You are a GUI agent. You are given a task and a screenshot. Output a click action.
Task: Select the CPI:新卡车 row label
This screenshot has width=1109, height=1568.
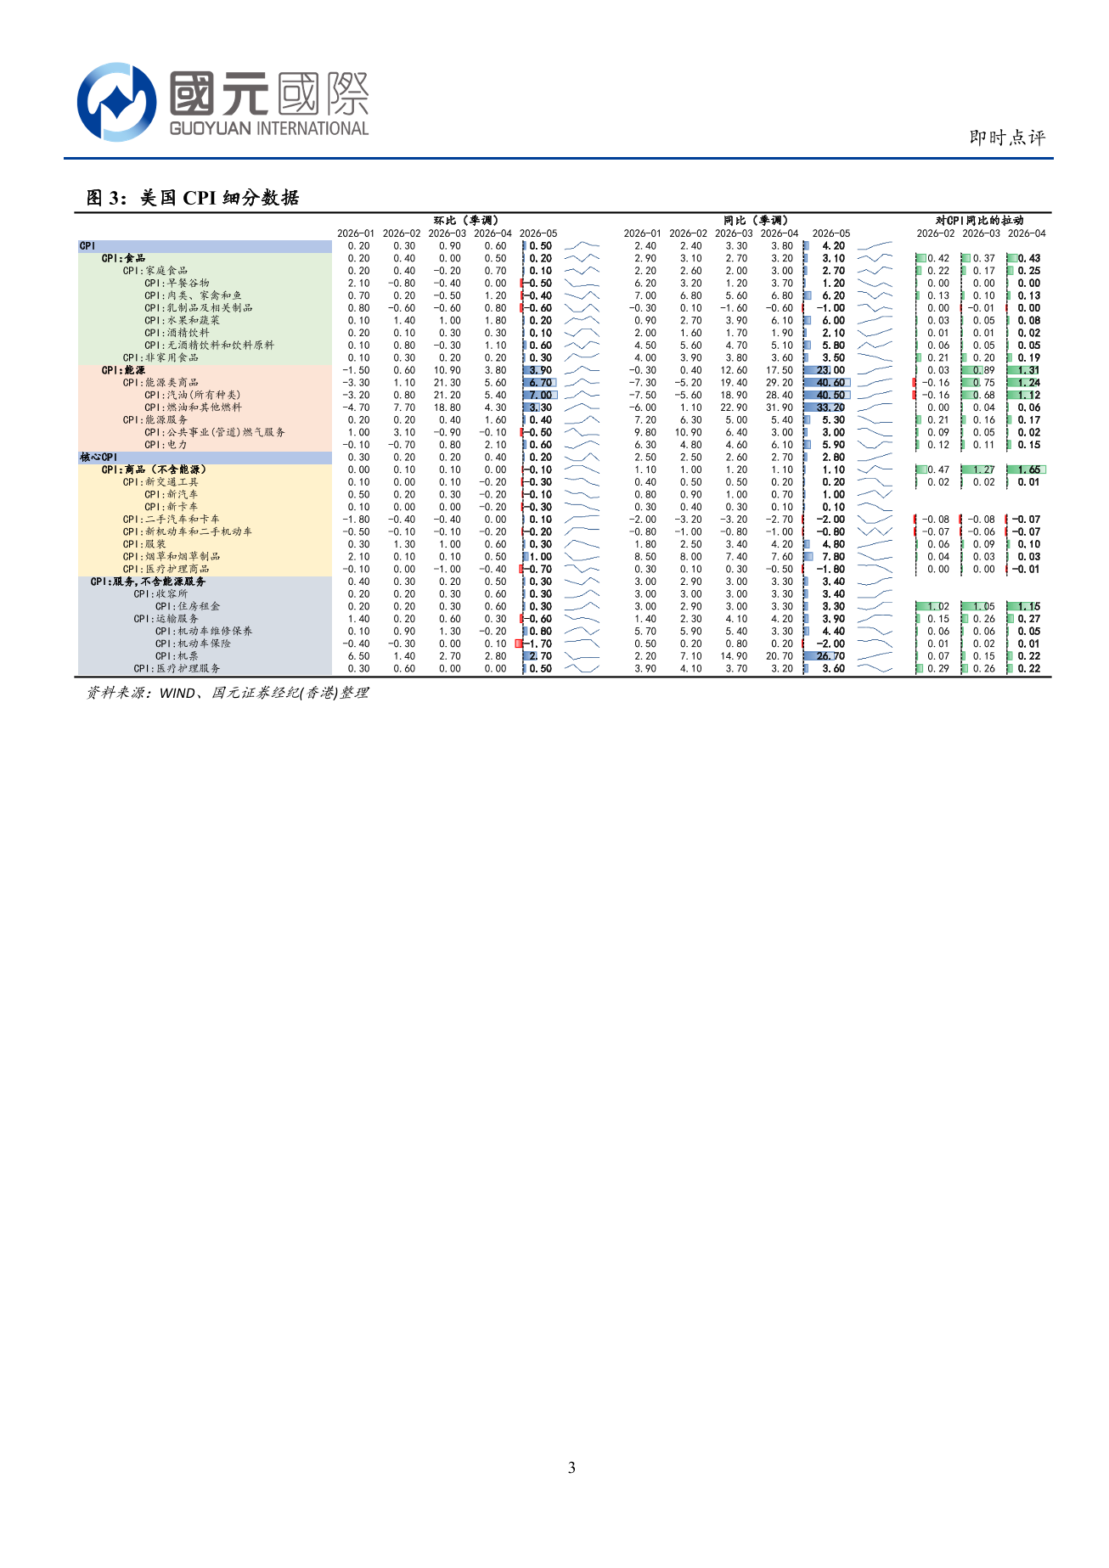(x=171, y=507)
